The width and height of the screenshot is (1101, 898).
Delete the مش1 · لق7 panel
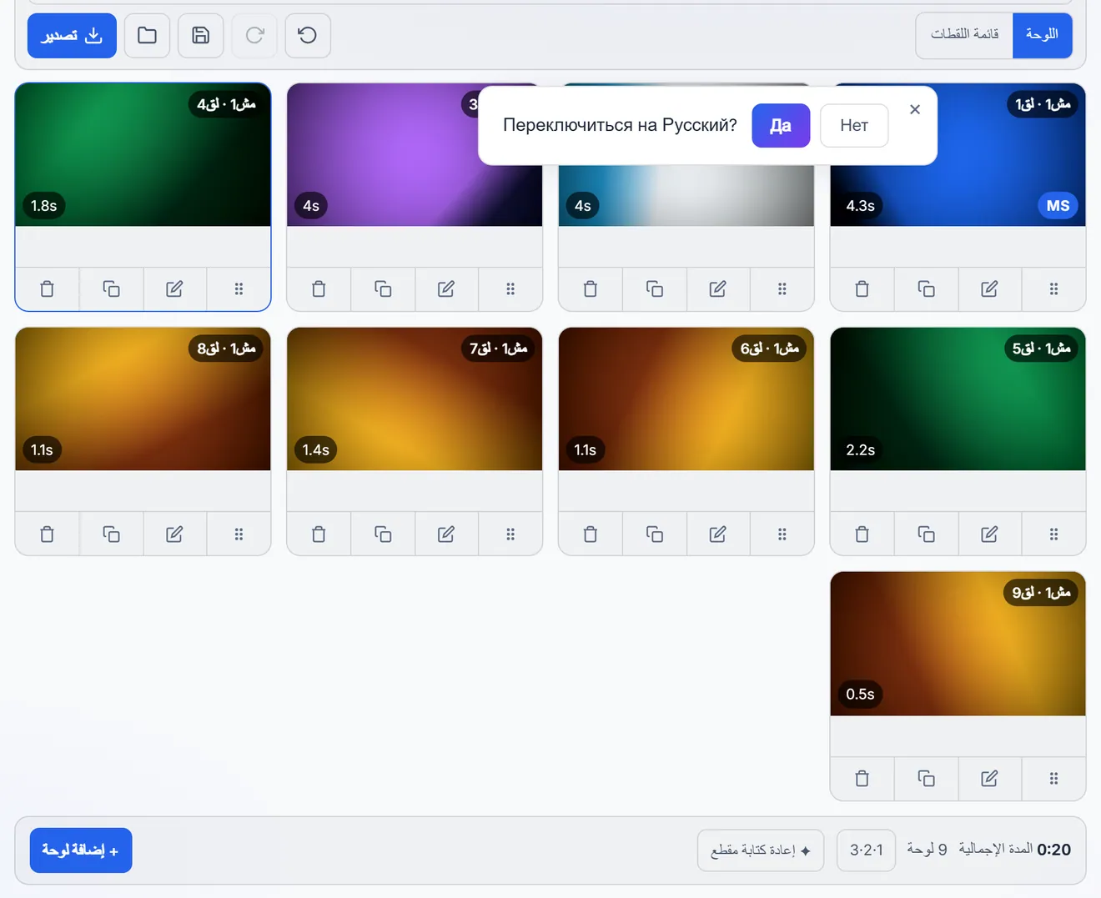(x=319, y=534)
